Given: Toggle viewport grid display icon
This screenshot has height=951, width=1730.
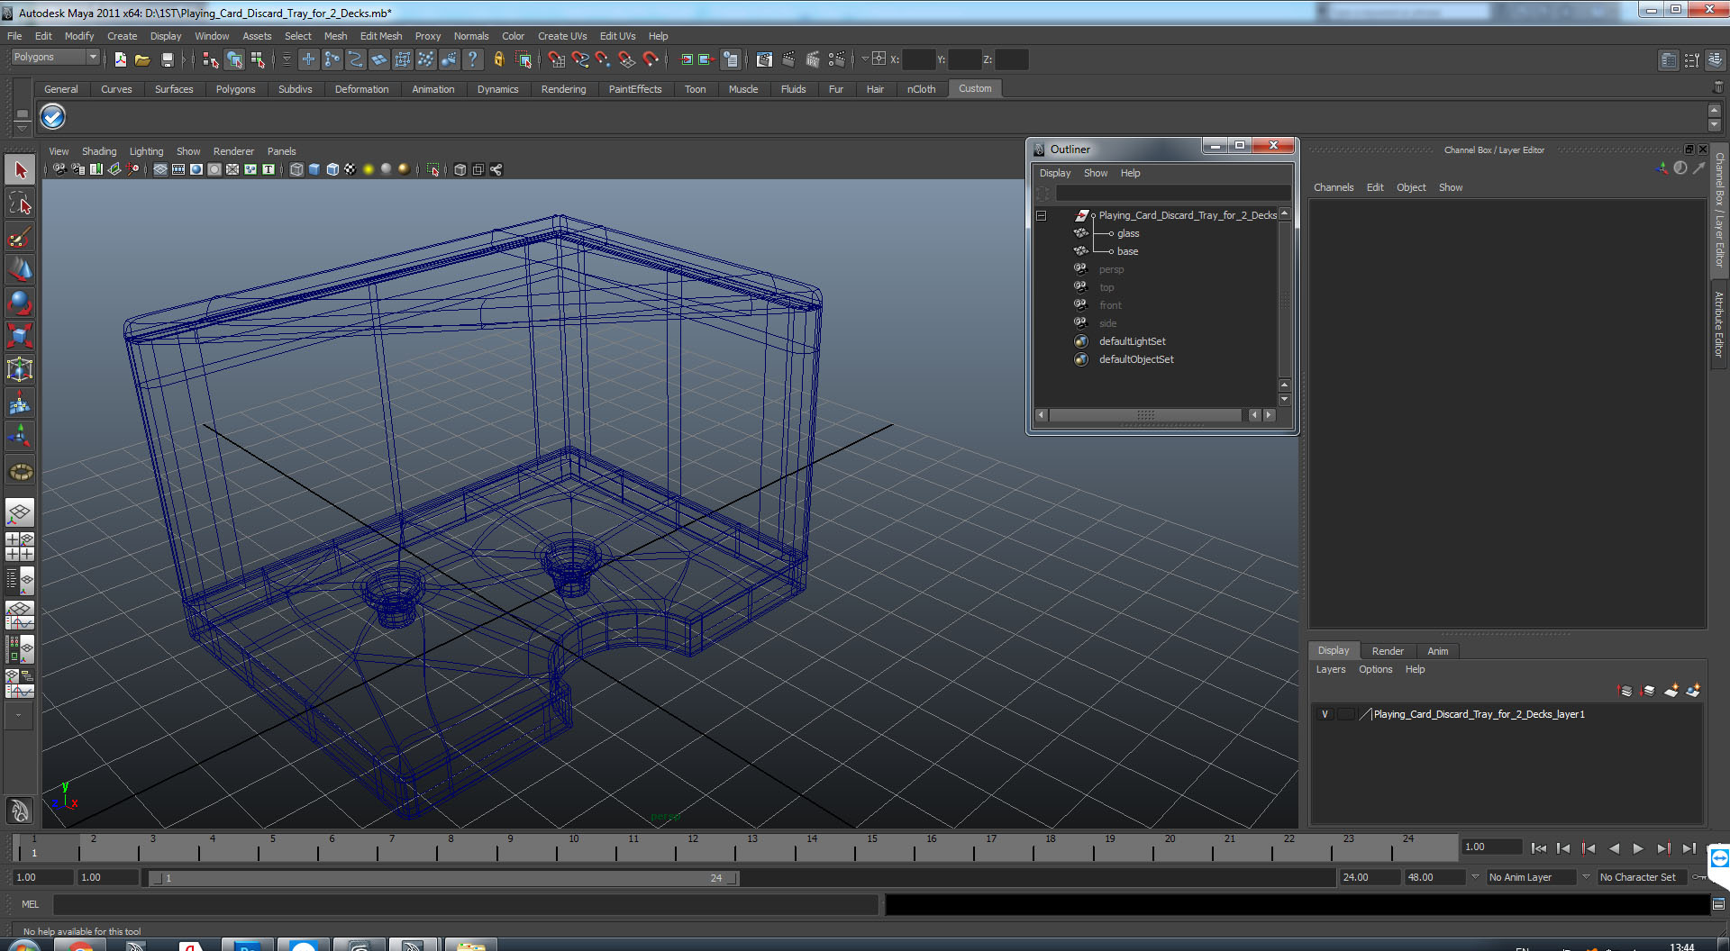Looking at the screenshot, I should [160, 169].
